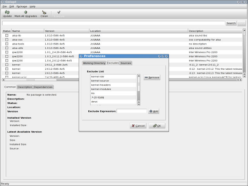This screenshot has width=248, height=186.
Task: Click the Update toolbar icon
Action: [x=7, y=13]
